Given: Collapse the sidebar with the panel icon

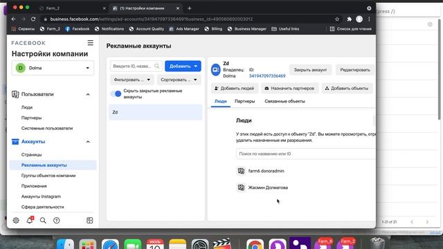Looking at the screenshot, I should click(x=89, y=221).
